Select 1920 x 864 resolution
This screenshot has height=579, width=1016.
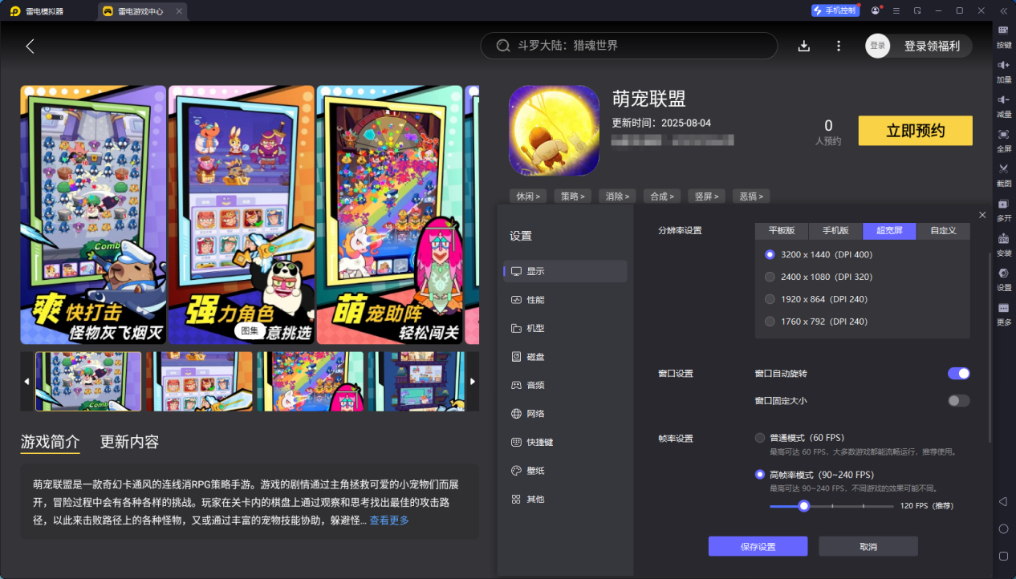click(770, 299)
